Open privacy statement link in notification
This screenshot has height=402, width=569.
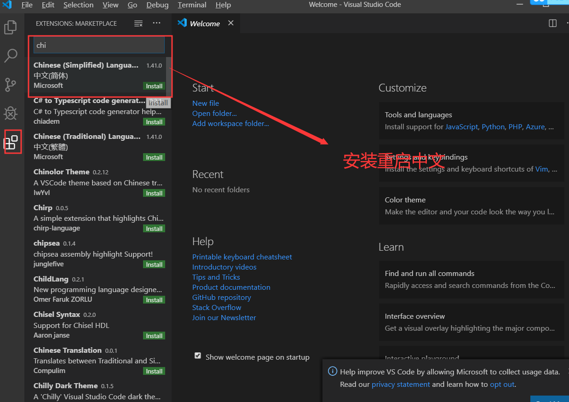[401, 385]
